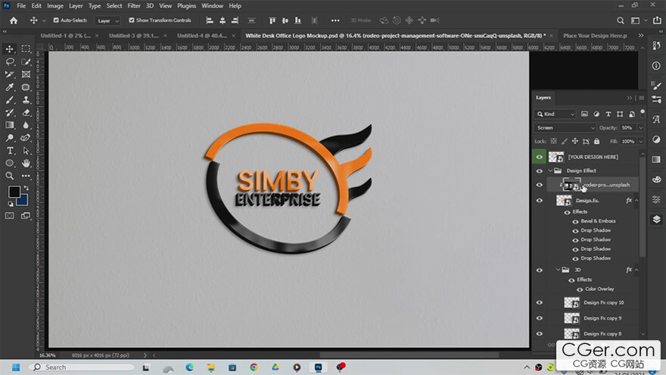Open the Plugins menu

coord(186,6)
